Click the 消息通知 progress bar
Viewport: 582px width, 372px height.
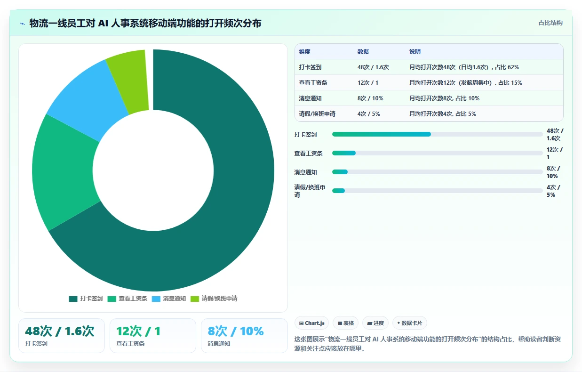tap(438, 172)
